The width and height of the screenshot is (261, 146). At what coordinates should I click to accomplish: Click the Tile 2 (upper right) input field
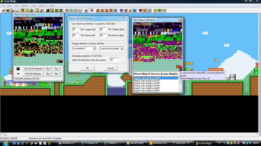[103, 29]
